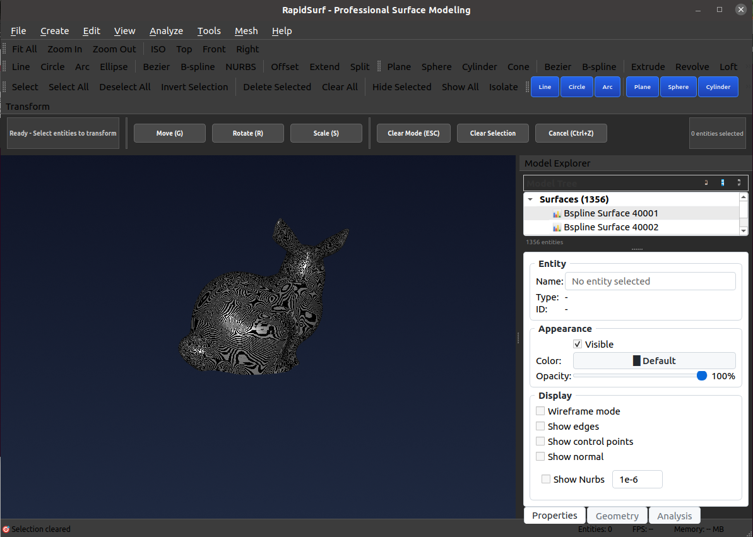Click the Opacity slider handle
753x537 pixels.
701,376
